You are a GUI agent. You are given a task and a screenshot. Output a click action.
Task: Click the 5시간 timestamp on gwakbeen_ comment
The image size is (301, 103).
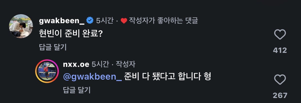tap(105, 21)
